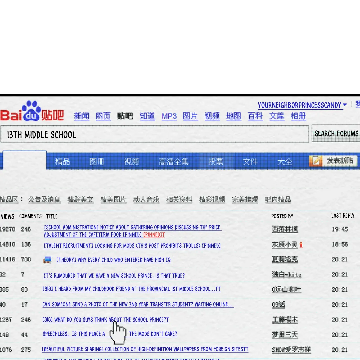This screenshot has width=360, height=360.
Task: Switch to the 精品 tab
Action: (62, 162)
